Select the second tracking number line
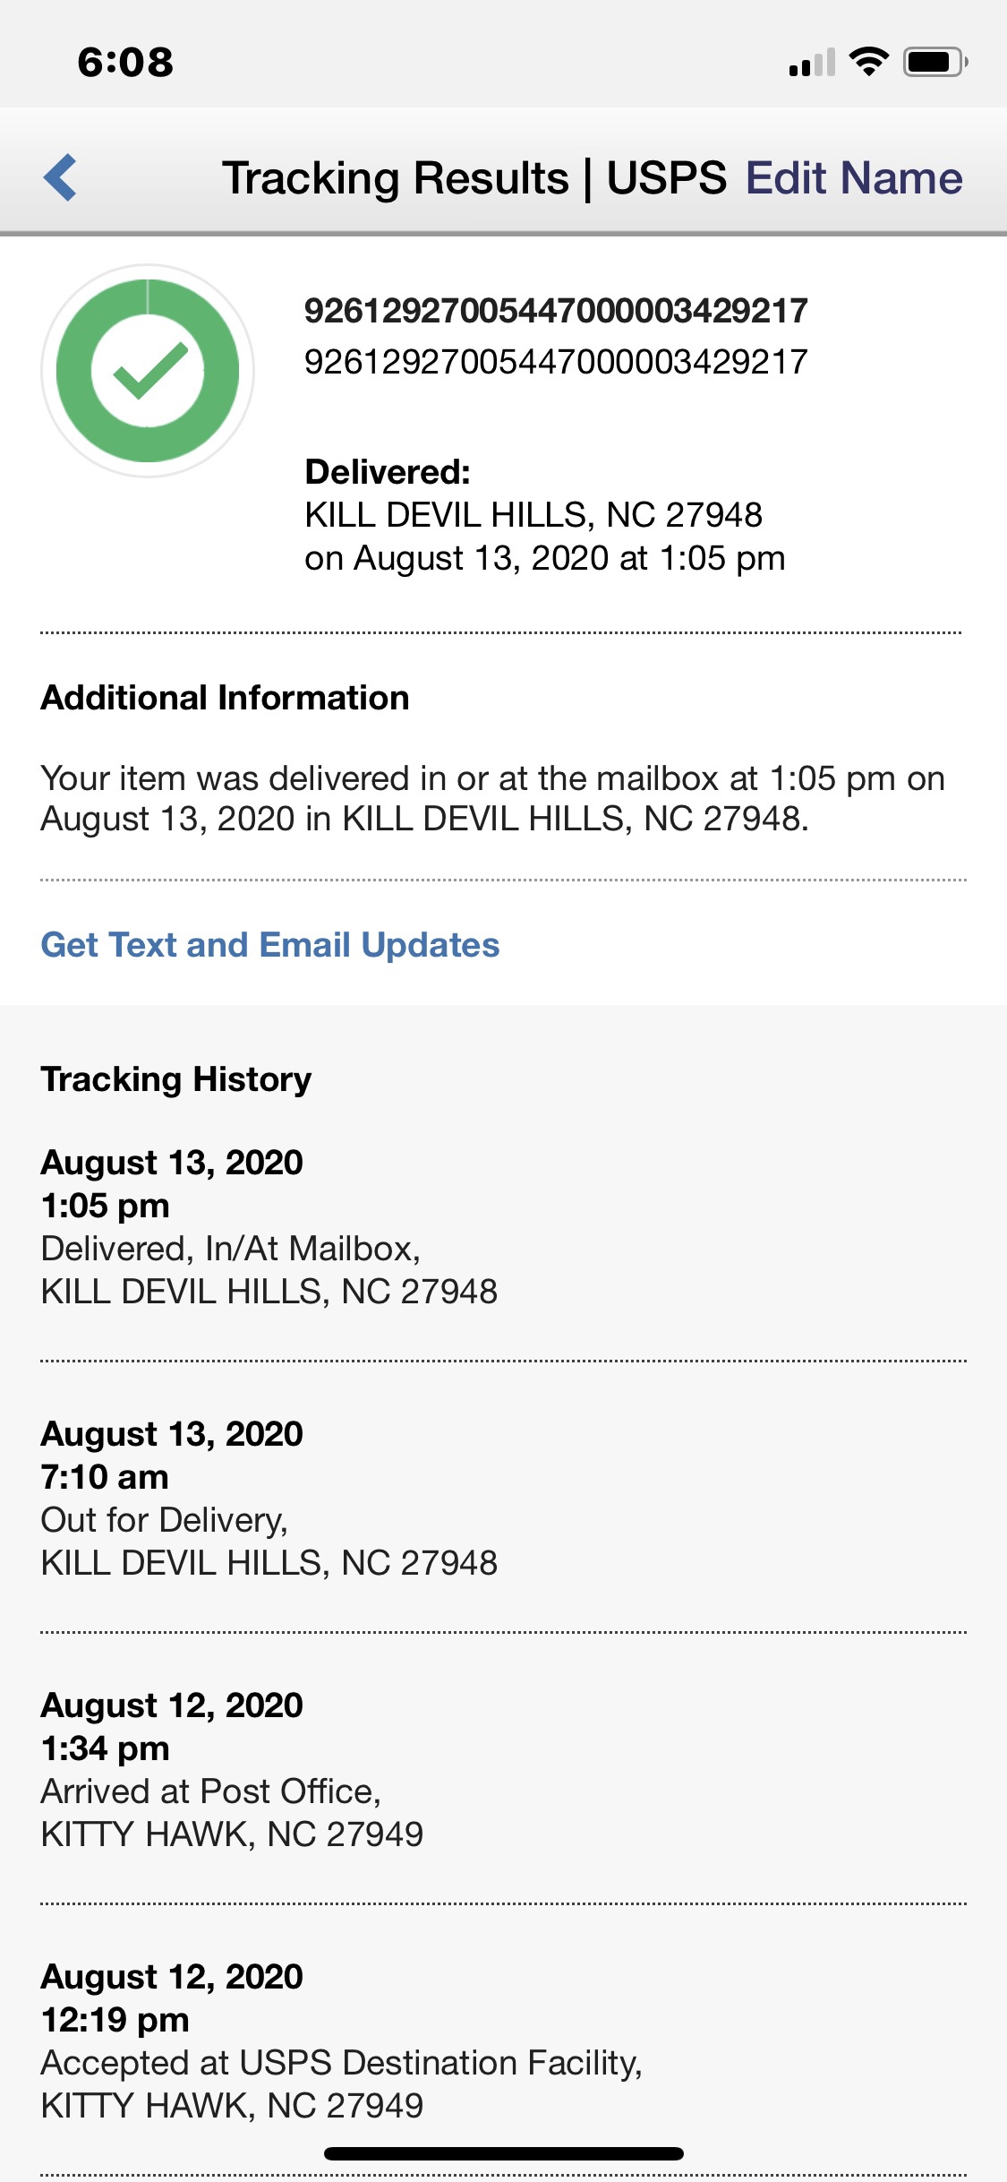Screen dimensions: 1007x2182 [556, 362]
